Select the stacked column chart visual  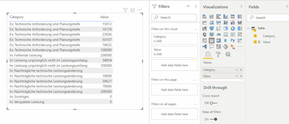pyautogui.click(x=211, y=16)
